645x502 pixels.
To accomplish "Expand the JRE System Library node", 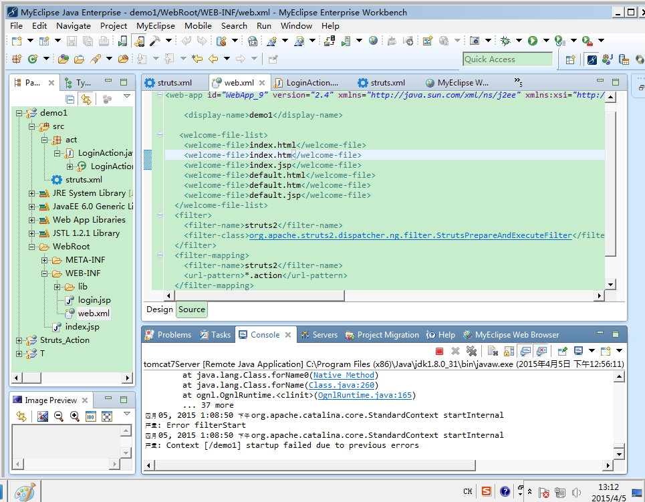I will (31, 193).
